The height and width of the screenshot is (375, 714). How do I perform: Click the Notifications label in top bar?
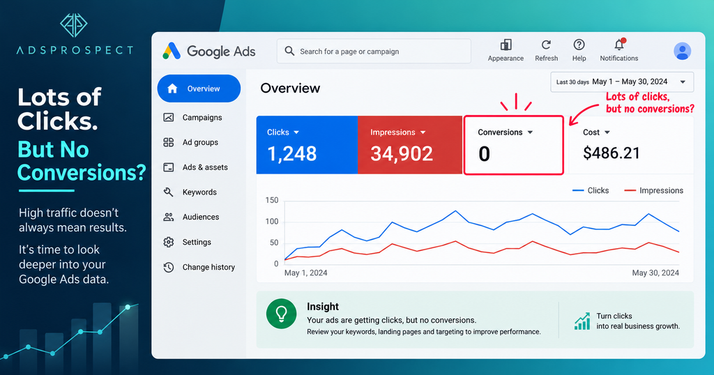(x=619, y=59)
